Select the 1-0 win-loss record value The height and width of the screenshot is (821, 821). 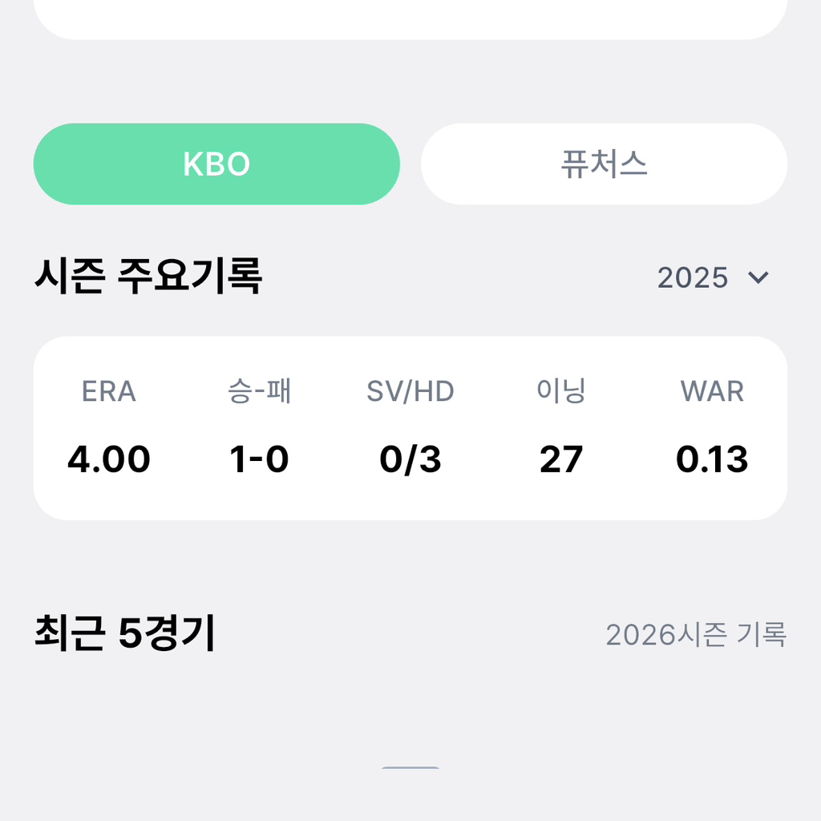260,459
